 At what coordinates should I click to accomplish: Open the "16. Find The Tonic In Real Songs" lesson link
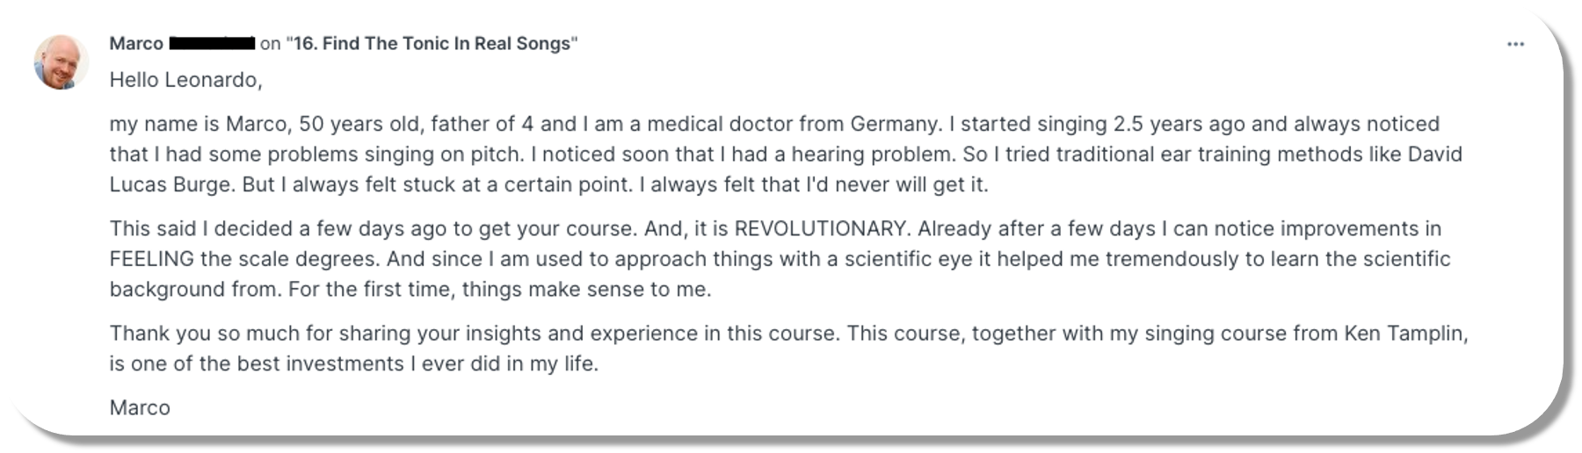tap(432, 43)
